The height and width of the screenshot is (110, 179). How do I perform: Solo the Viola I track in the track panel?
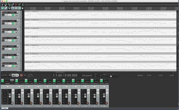point(11,40)
